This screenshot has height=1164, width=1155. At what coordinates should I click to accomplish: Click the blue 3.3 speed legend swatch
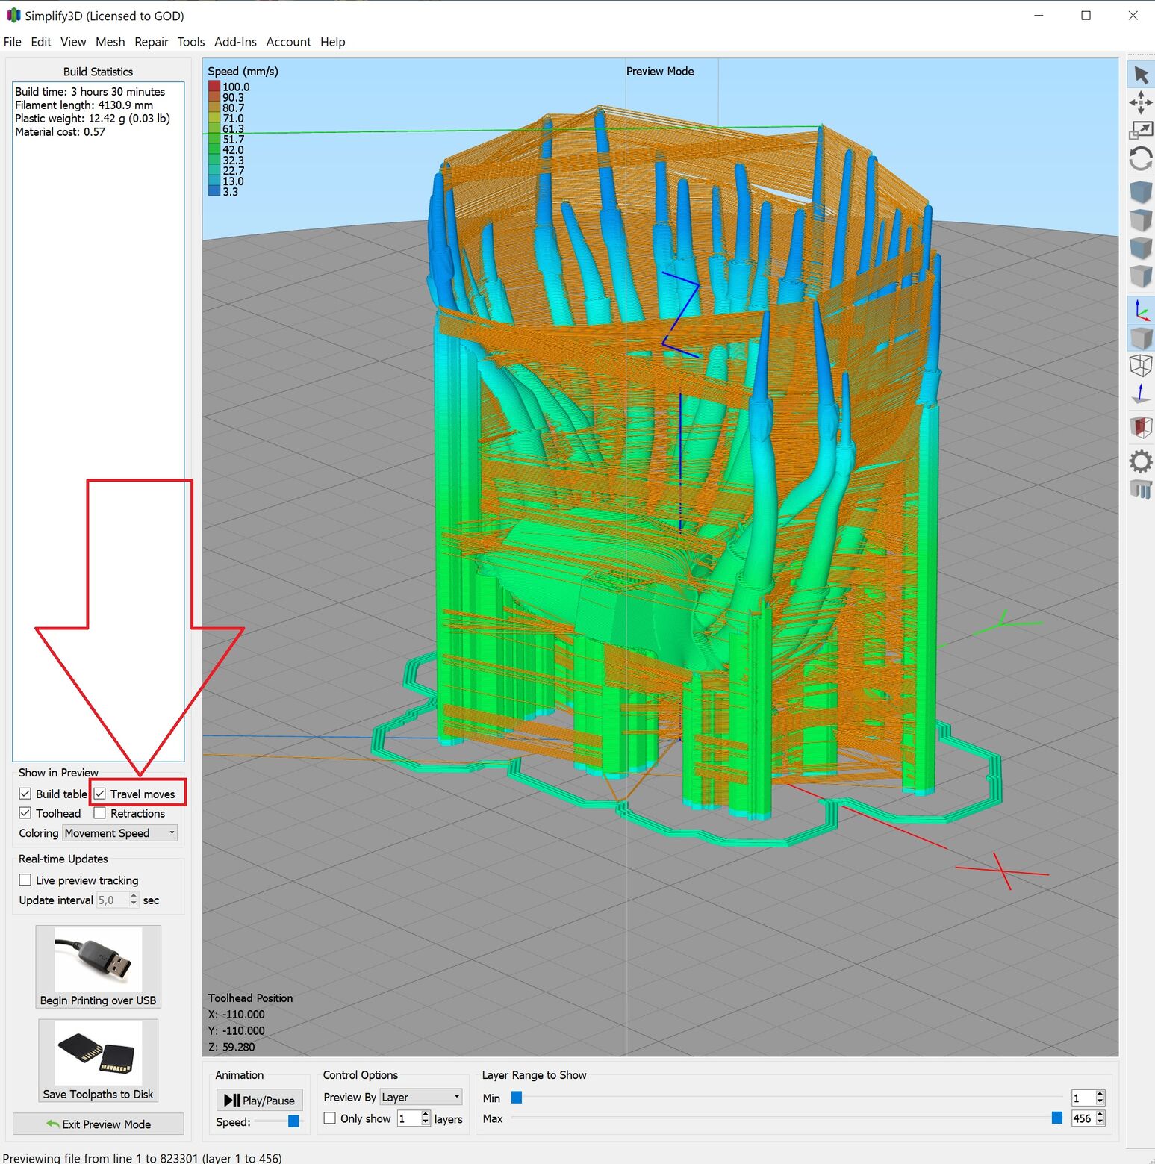point(214,191)
